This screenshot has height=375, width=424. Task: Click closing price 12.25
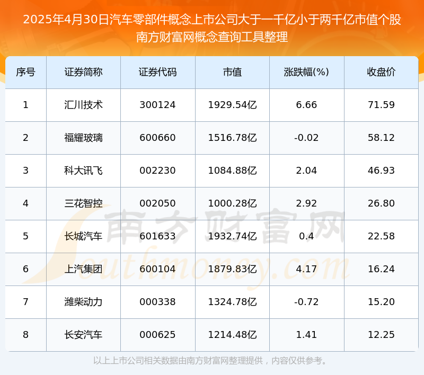(x=381, y=335)
